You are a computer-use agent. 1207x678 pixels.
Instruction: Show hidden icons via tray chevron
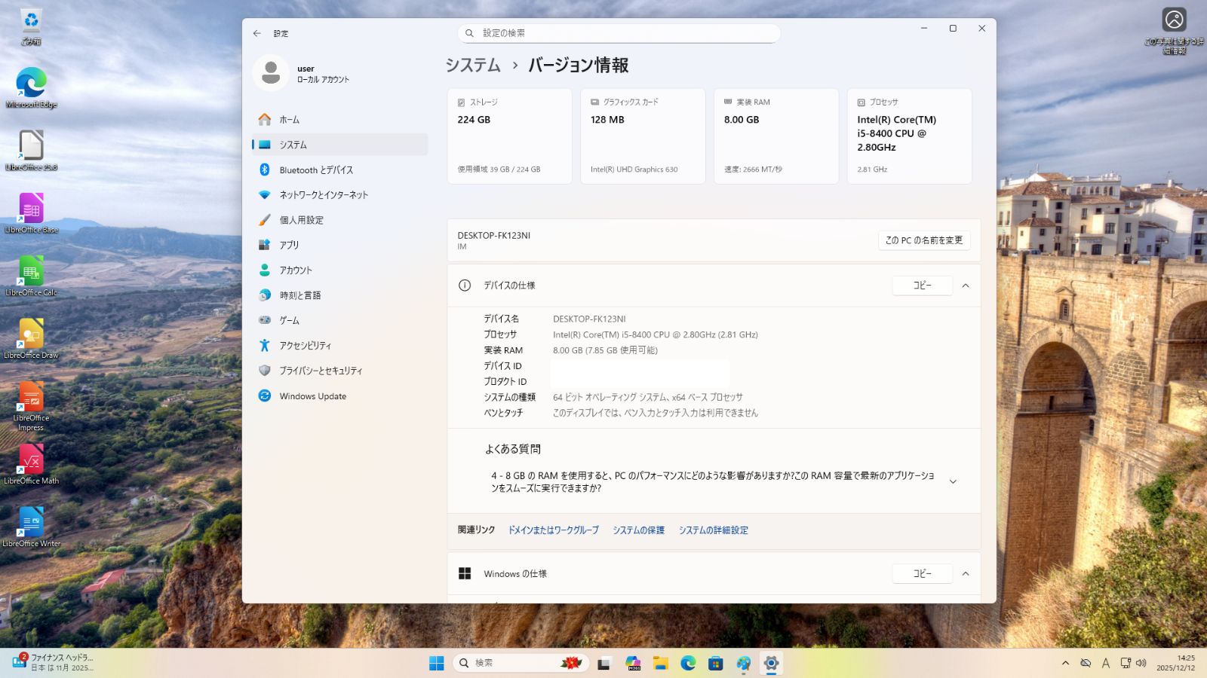pos(1065,663)
